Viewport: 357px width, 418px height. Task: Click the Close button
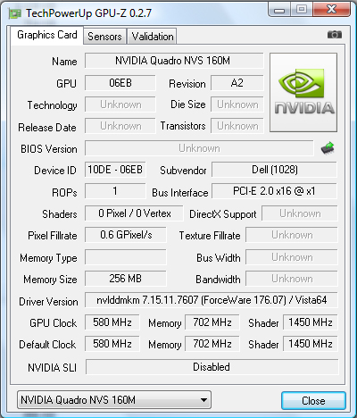pos(313,401)
